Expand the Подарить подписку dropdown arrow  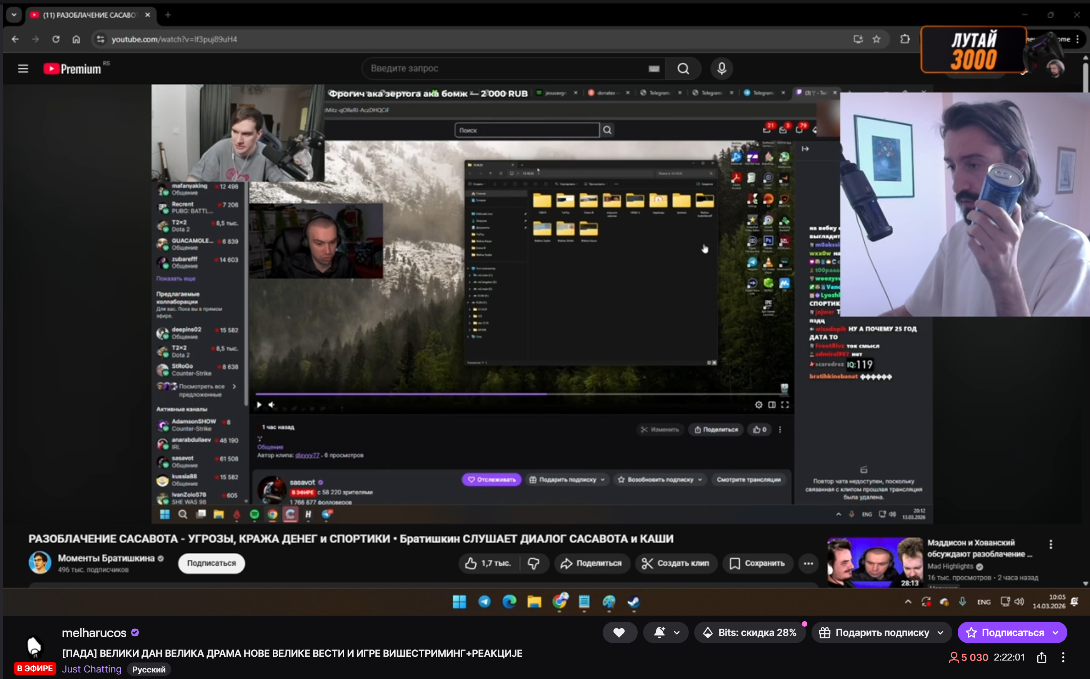click(x=940, y=632)
